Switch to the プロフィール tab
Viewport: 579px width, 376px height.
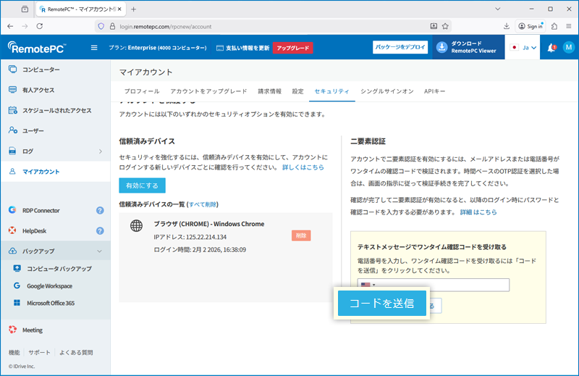click(x=142, y=91)
